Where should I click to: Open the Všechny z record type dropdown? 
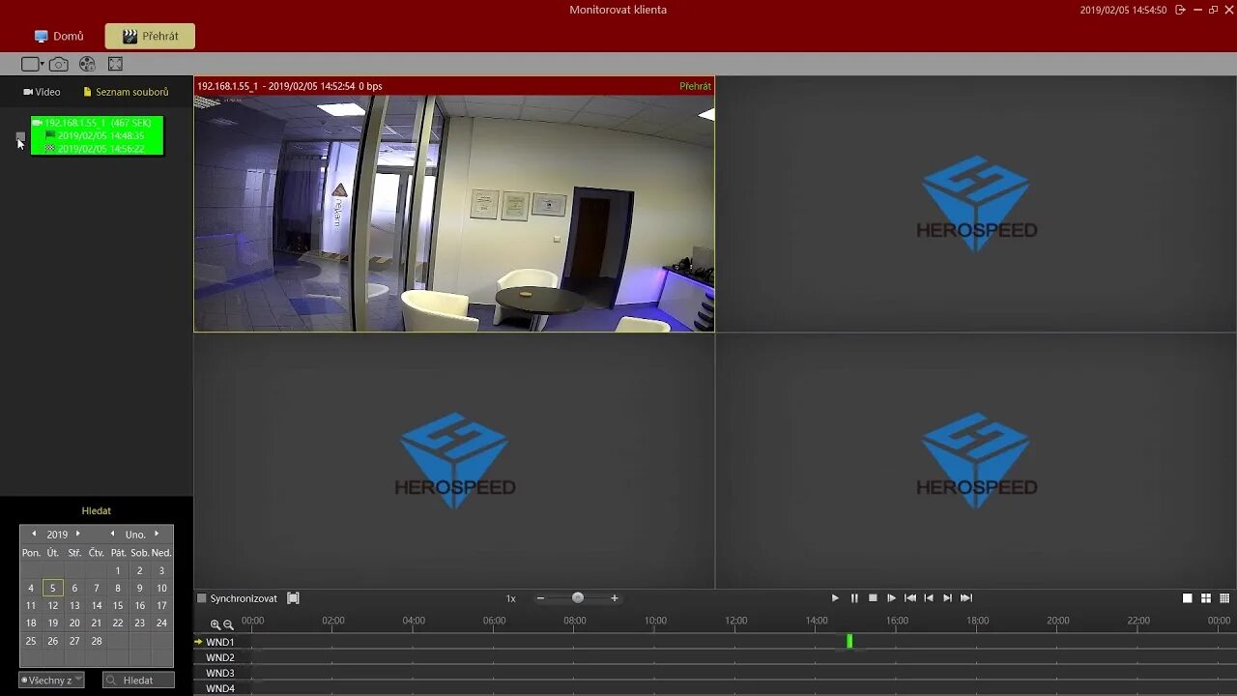pyautogui.click(x=51, y=680)
